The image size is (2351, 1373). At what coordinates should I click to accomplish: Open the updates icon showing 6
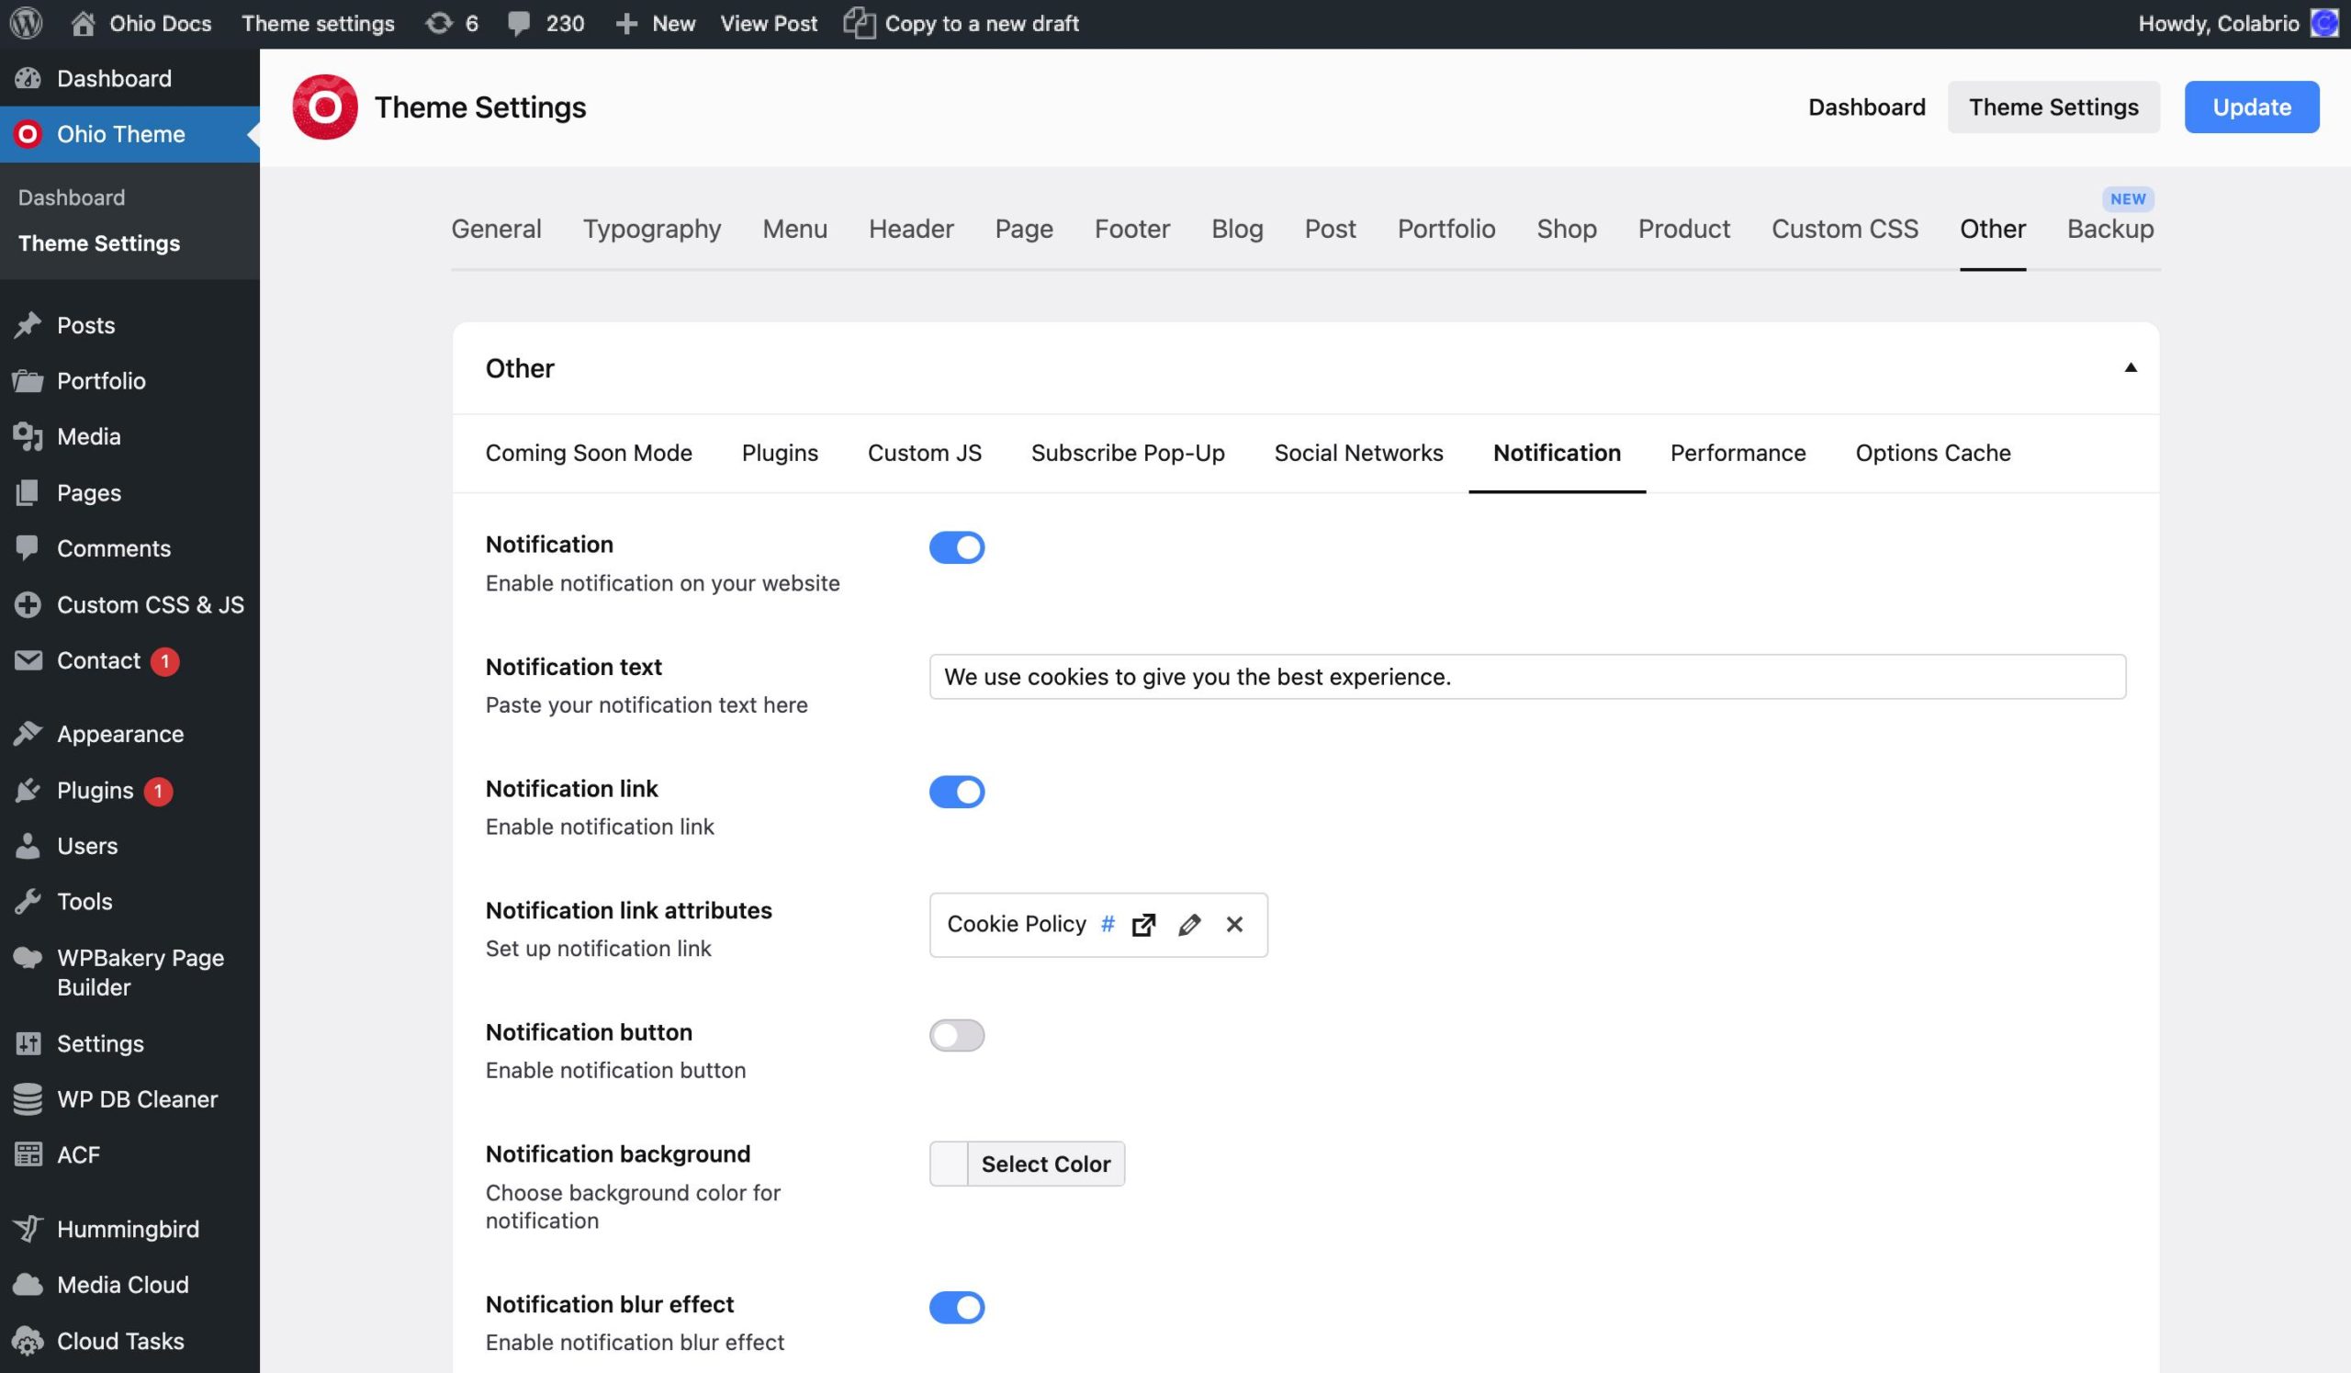coord(438,23)
